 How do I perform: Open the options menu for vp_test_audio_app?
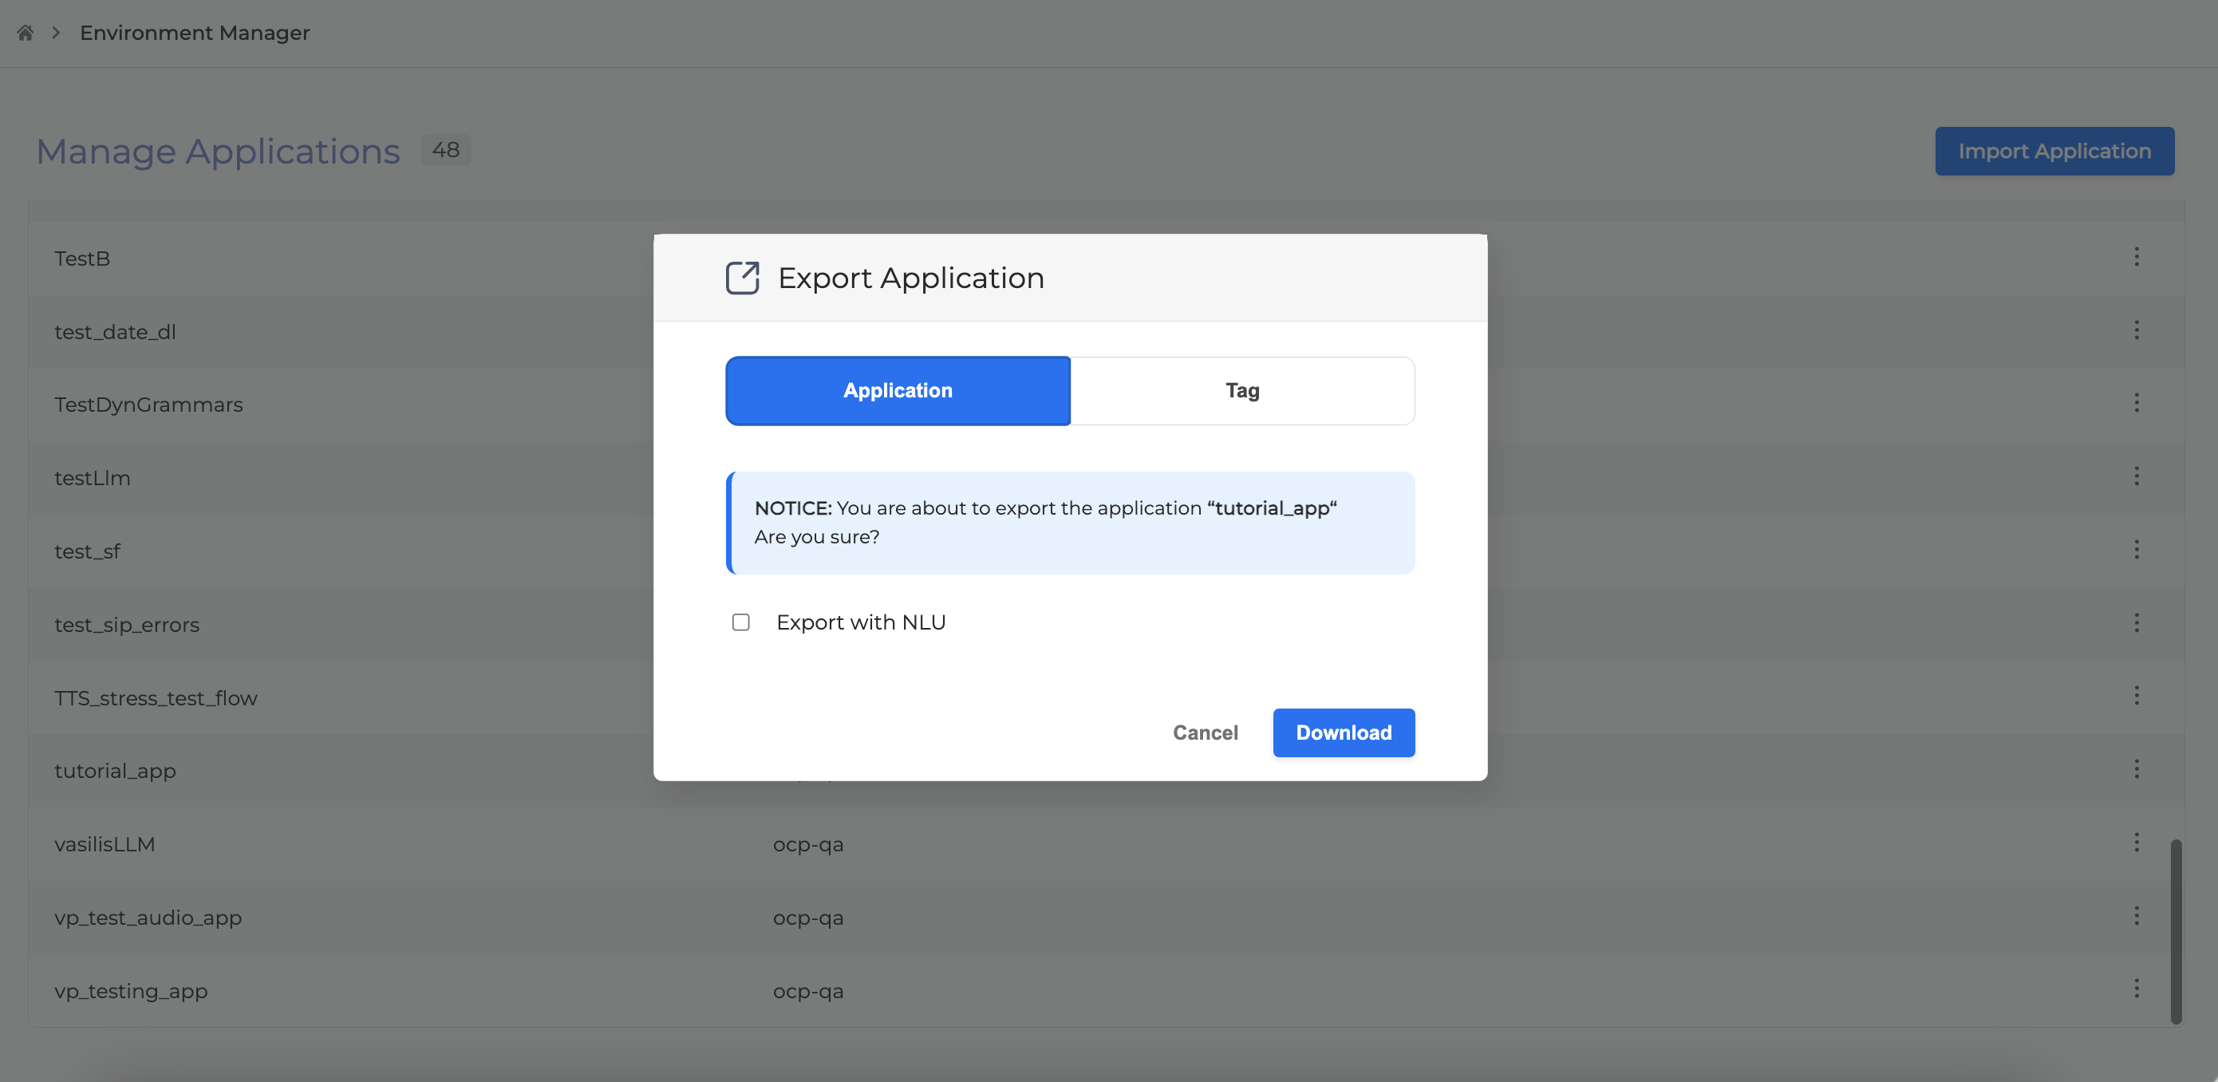click(2136, 916)
